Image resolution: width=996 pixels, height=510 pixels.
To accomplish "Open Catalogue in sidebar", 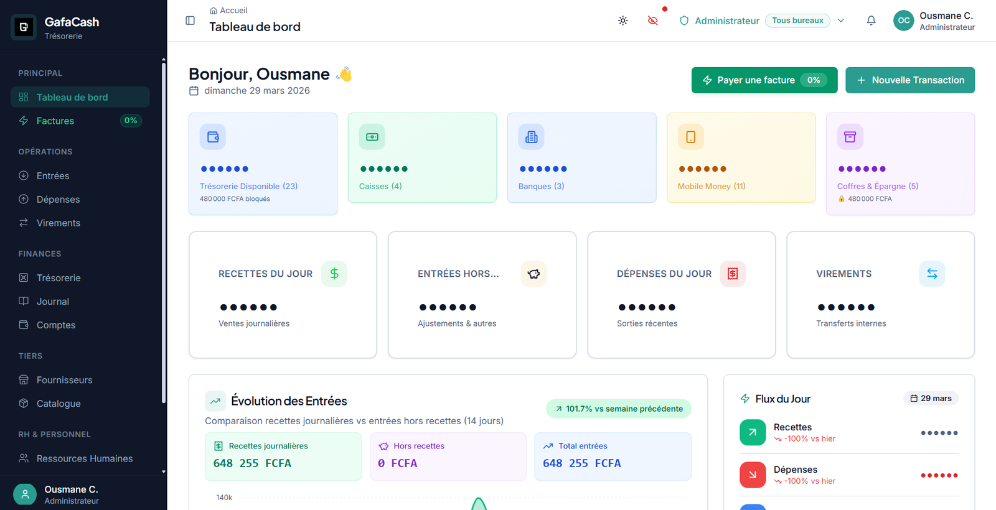I will 80,403.
